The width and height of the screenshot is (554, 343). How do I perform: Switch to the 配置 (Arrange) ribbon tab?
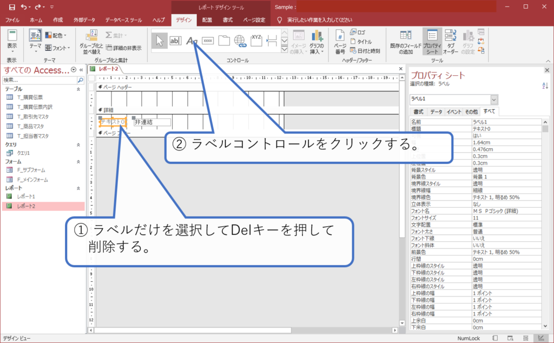point(207,20)
